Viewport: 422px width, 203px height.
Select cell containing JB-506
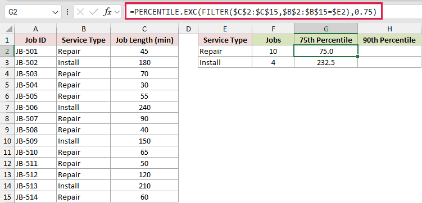pyautogui.click(x=35, y=107)
